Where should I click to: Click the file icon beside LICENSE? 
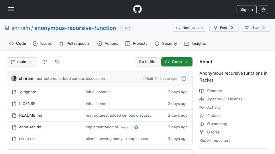[14, 104]
